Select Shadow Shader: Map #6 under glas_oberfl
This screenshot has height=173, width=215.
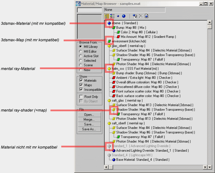click(x=156, y=55)
